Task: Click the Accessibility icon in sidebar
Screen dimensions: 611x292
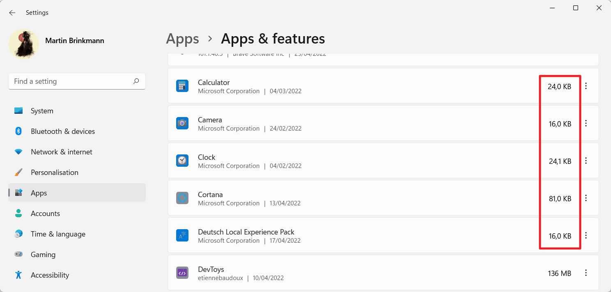Action: coord(18,275)
